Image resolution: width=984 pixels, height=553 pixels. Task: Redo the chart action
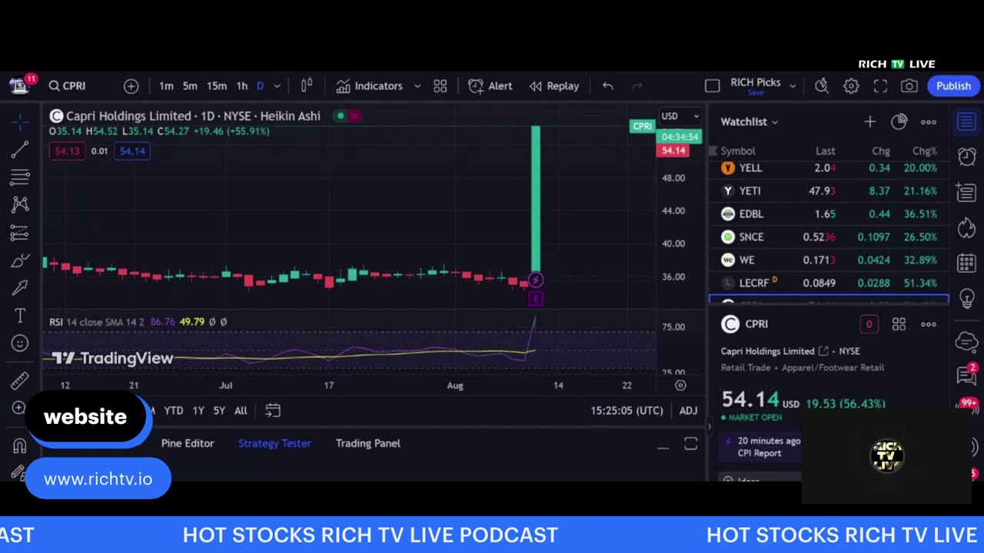tap(637, 86)
